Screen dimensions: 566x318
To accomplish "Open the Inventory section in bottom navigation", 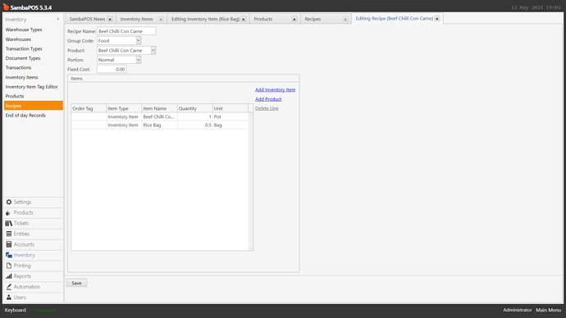I will point(33,255).
